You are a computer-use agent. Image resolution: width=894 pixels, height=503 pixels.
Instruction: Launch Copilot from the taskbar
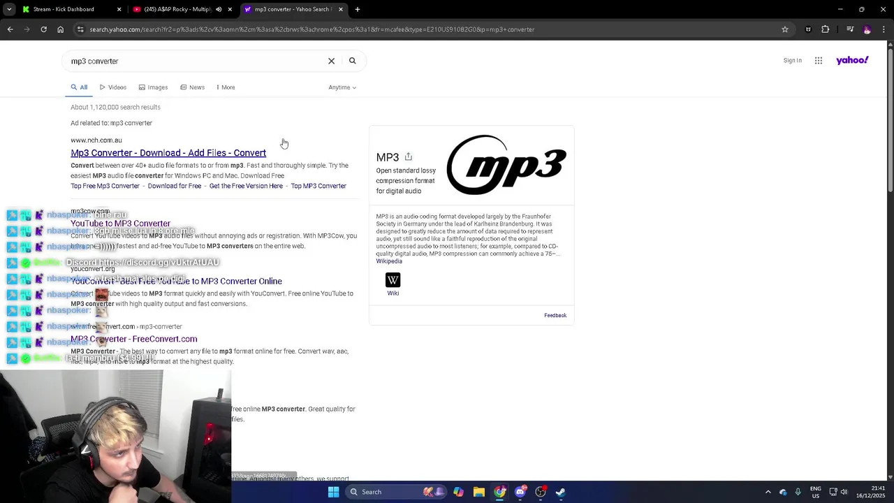click(458, 492)
